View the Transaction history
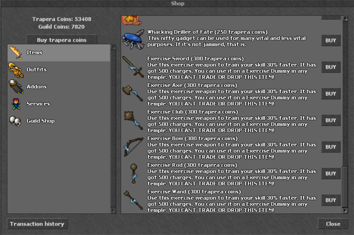 click(37, 224)
